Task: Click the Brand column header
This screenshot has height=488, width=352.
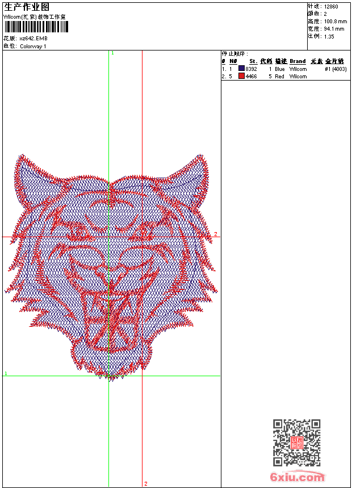Action: [x=297, y=61]
